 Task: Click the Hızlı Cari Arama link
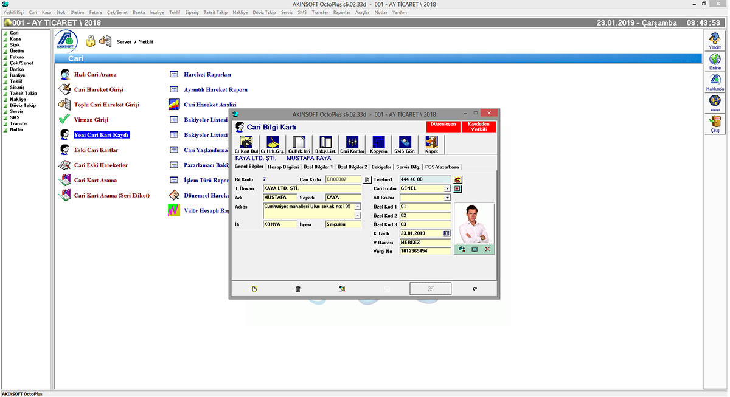[95, 75]
